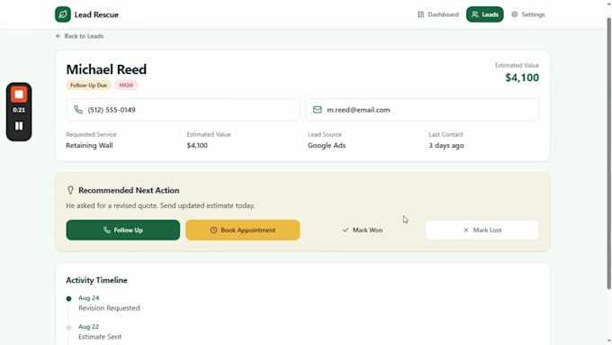612x345 pixels.
Task: Click the back arrow icon
Action: click(58, 36)
